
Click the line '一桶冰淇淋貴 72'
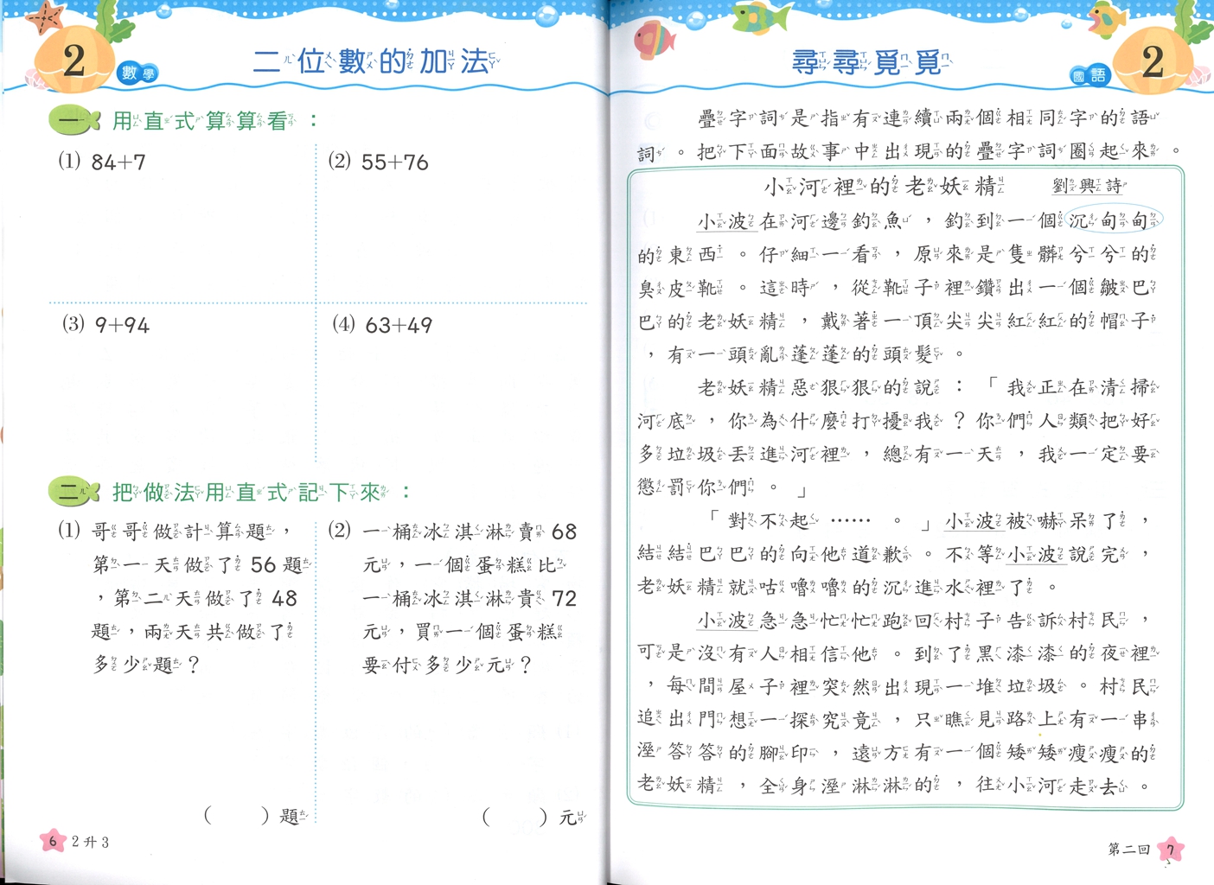pos(470,598)
